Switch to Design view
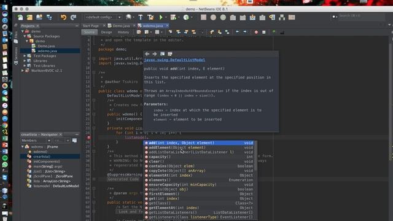The image size is (393, 221). point(106,32)
